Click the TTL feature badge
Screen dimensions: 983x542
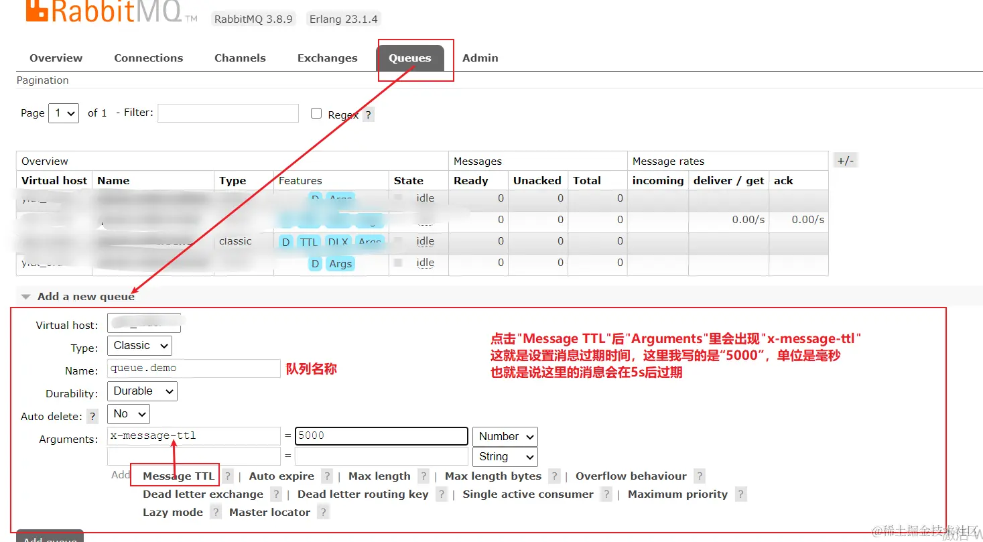point(309,242)
